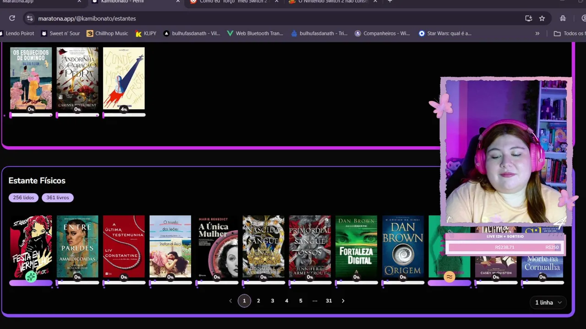This screenshot has height=329, width=586.
Task: Open 'Os Esquecidos de Domingo' book cover
Action: click(x=31, y=78)
